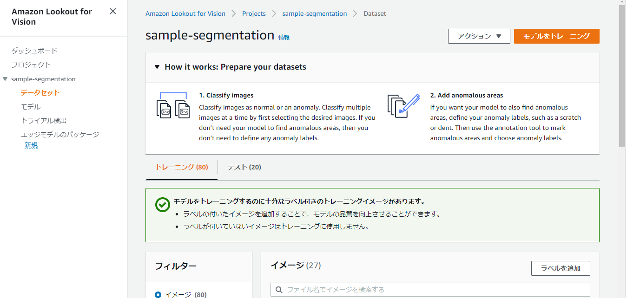Click the 新規 link in sidebar
The height and width of the screenshot is (298, 627).
(31, 145)
